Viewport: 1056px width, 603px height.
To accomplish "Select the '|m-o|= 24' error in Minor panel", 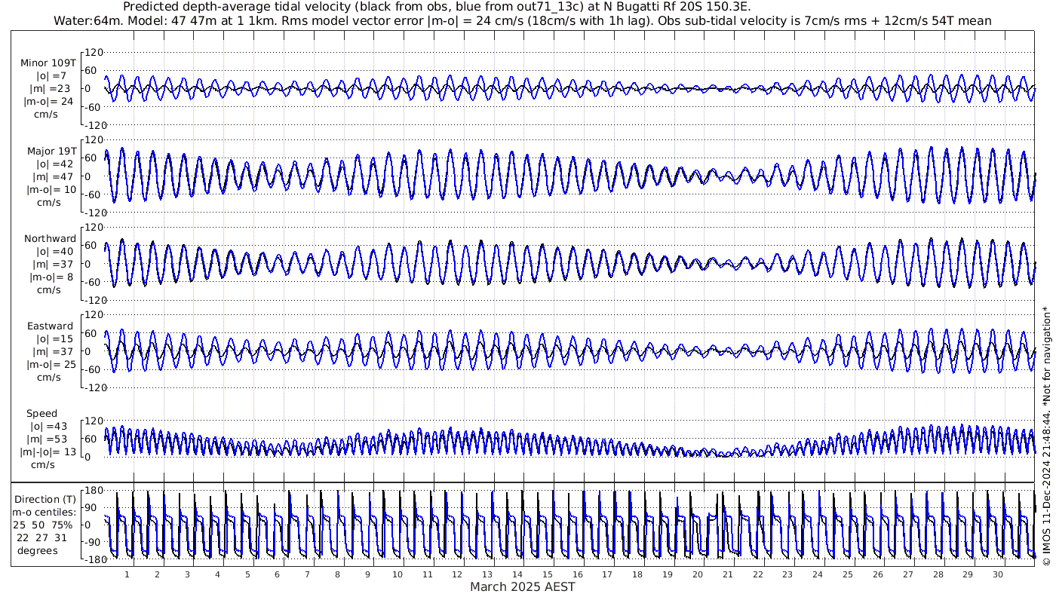I will click(48, 102).
